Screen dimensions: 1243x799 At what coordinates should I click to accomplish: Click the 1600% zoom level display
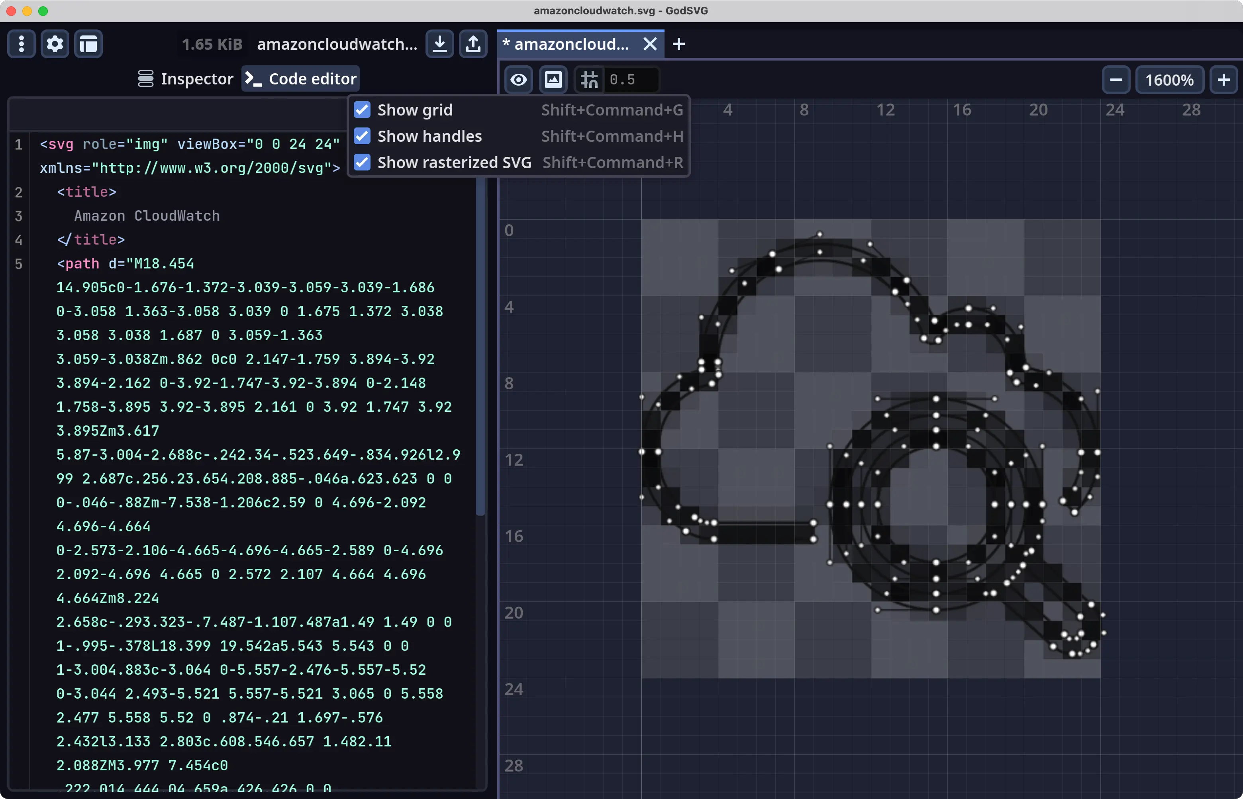1169,79
